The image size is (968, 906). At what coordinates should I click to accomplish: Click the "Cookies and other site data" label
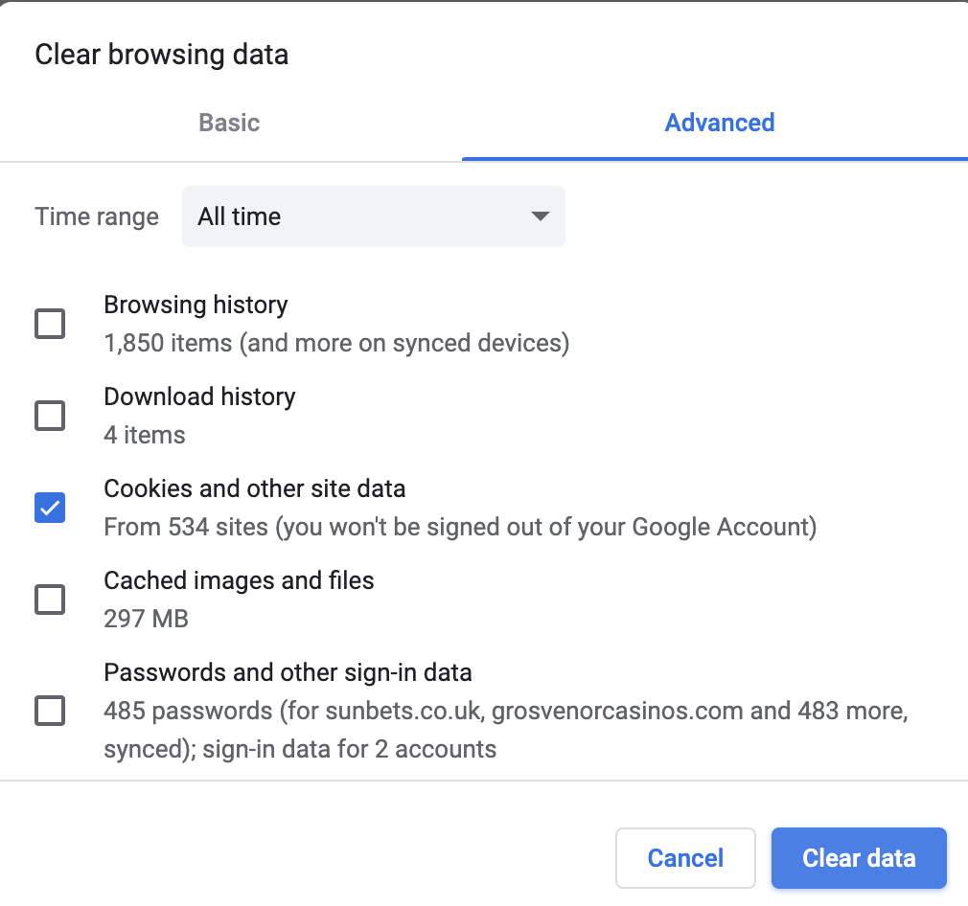tap(254, 488)
